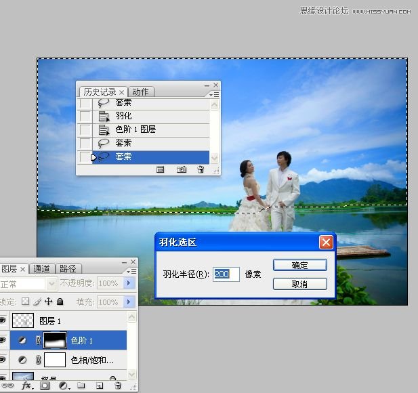Click layers panel scroll down arrow
Image resolution: width=418 pixels, height=393 pixels.
[131, 373]
